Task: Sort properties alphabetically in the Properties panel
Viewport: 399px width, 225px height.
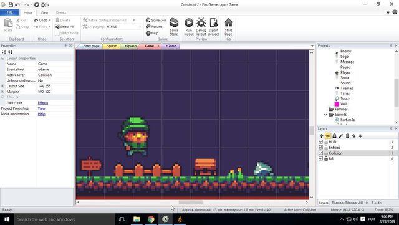Action: [x=10, y=52]
